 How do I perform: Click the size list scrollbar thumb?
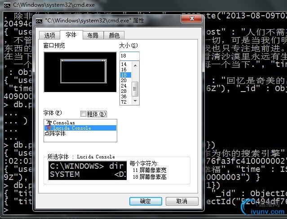point(135,89)
